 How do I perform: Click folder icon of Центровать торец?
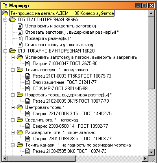coord(20,107)
